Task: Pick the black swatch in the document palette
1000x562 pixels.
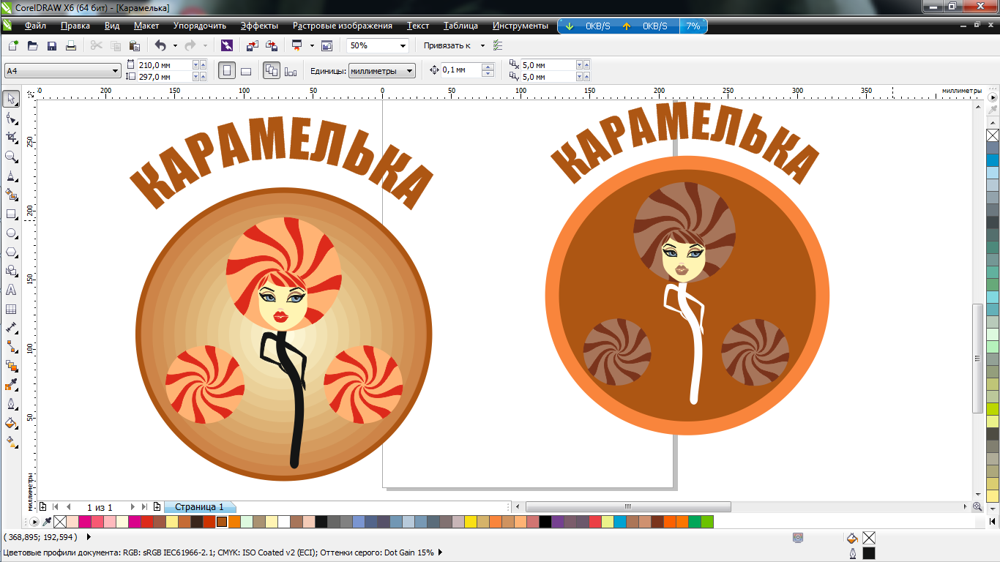Action: coord(545,522)
